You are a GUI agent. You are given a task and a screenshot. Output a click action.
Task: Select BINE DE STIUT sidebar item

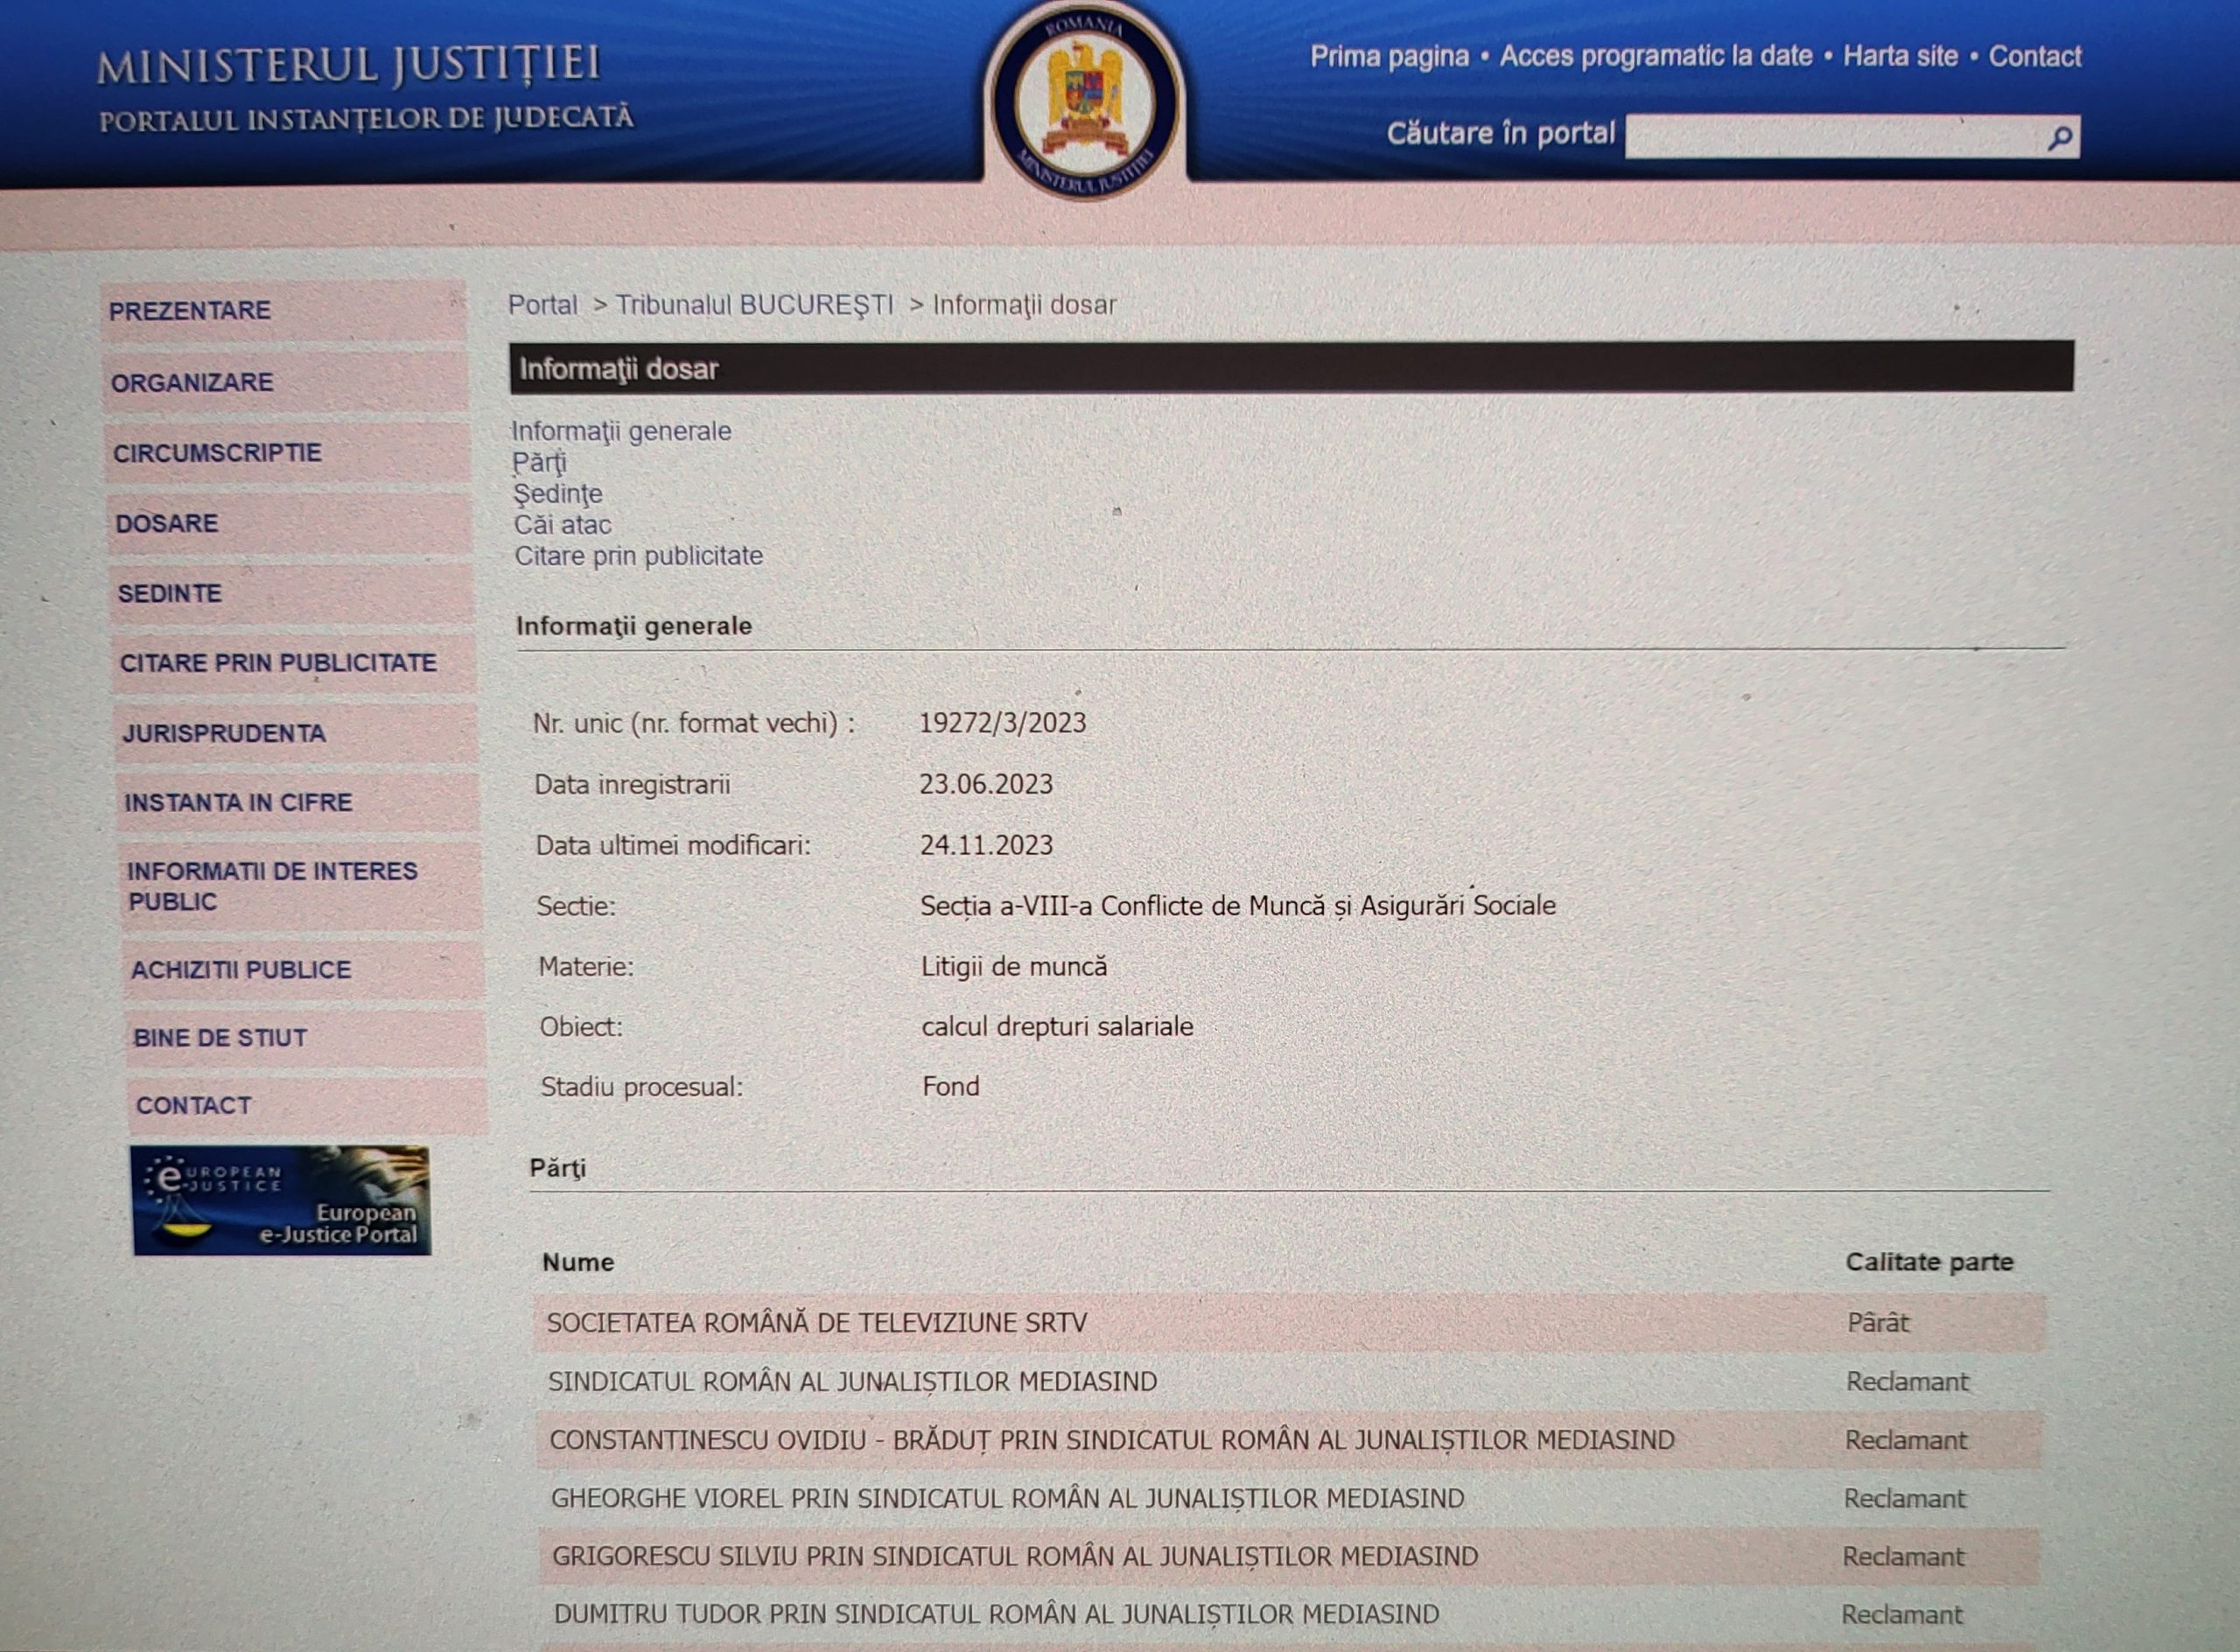[306, 1038]
